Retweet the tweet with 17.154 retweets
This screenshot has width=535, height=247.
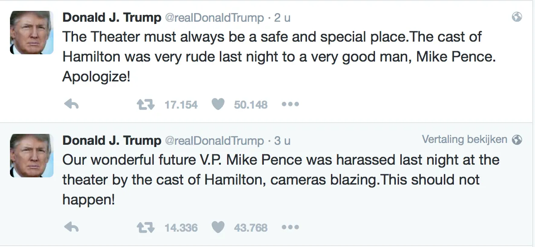point(146,104)
